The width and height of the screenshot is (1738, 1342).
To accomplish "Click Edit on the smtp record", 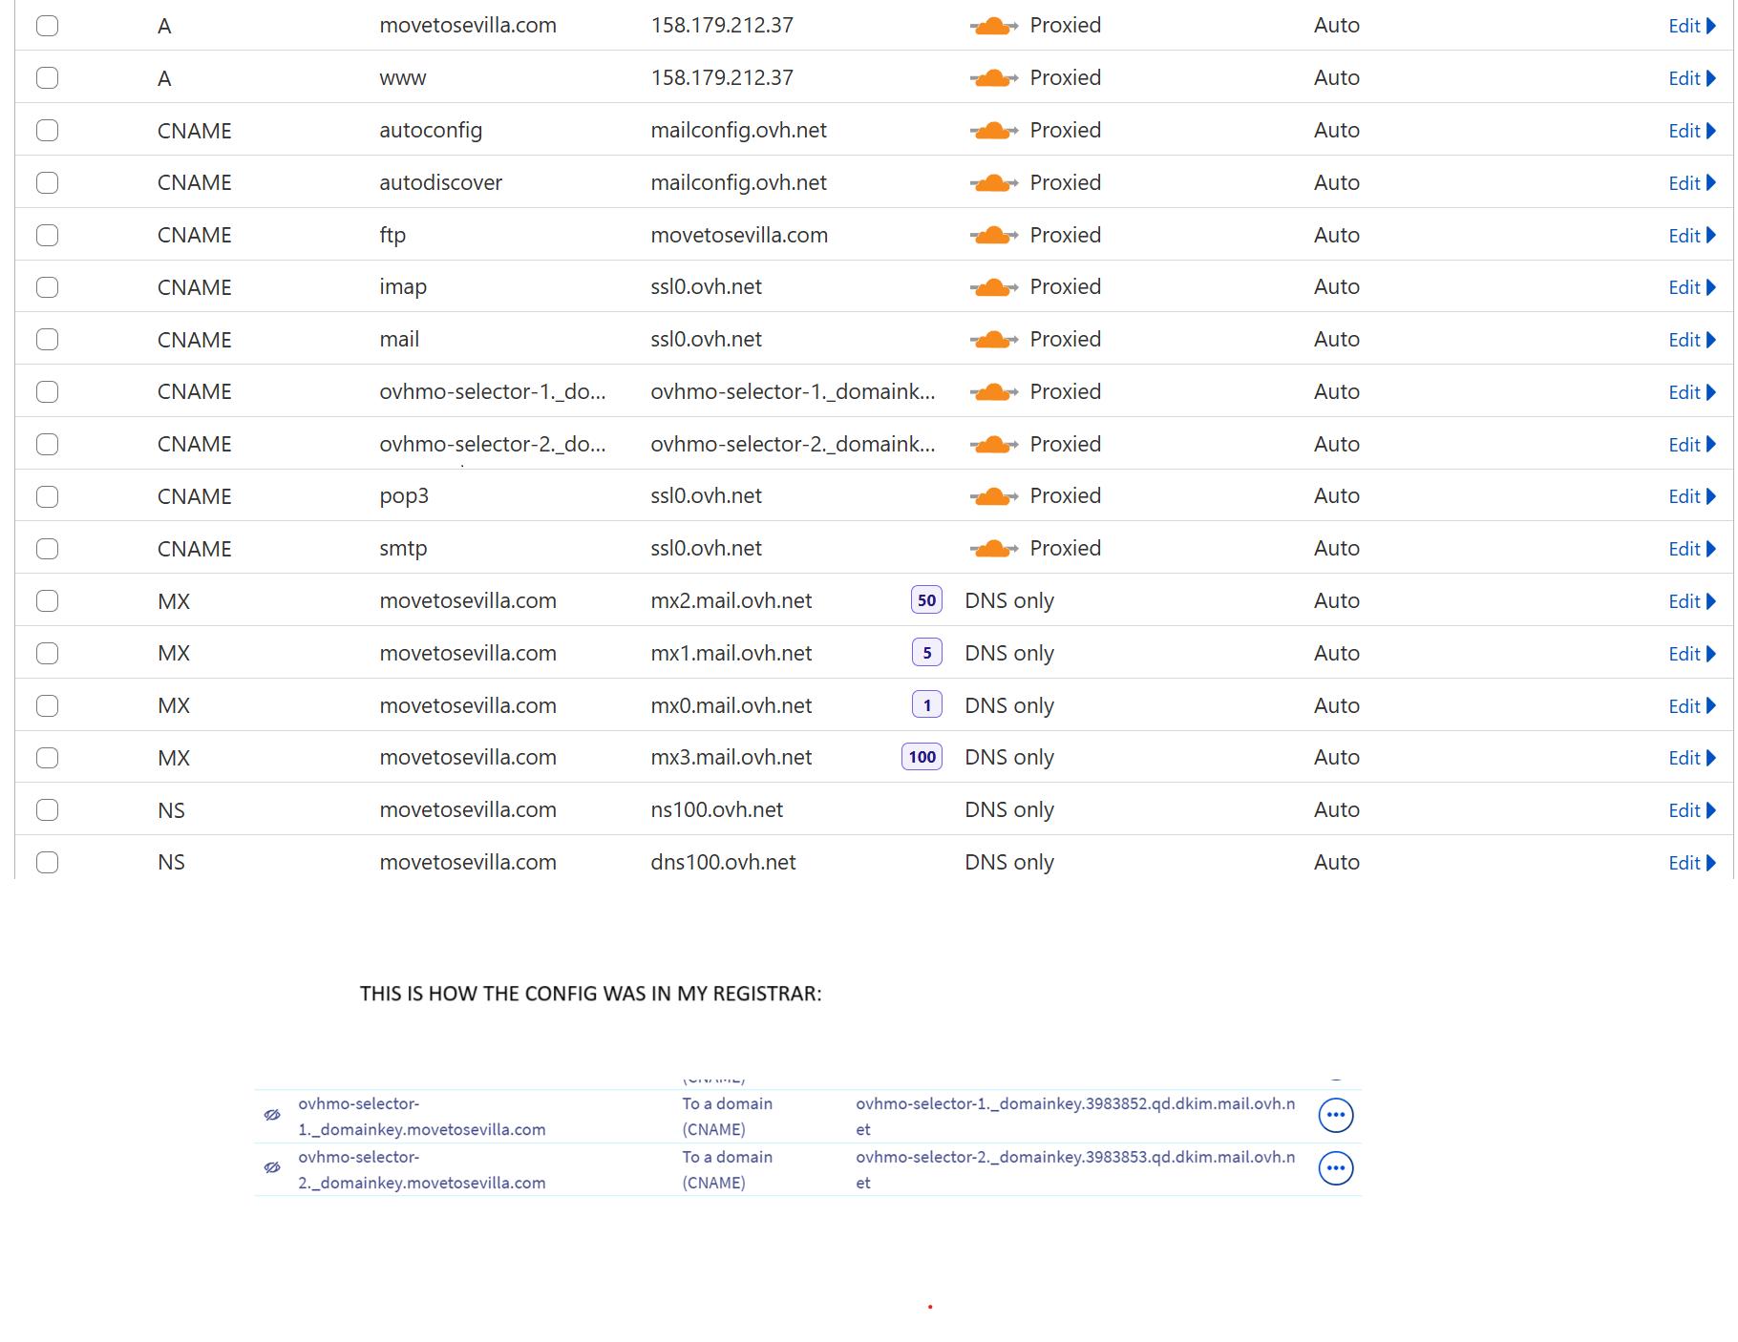I will coord(1692,549).
